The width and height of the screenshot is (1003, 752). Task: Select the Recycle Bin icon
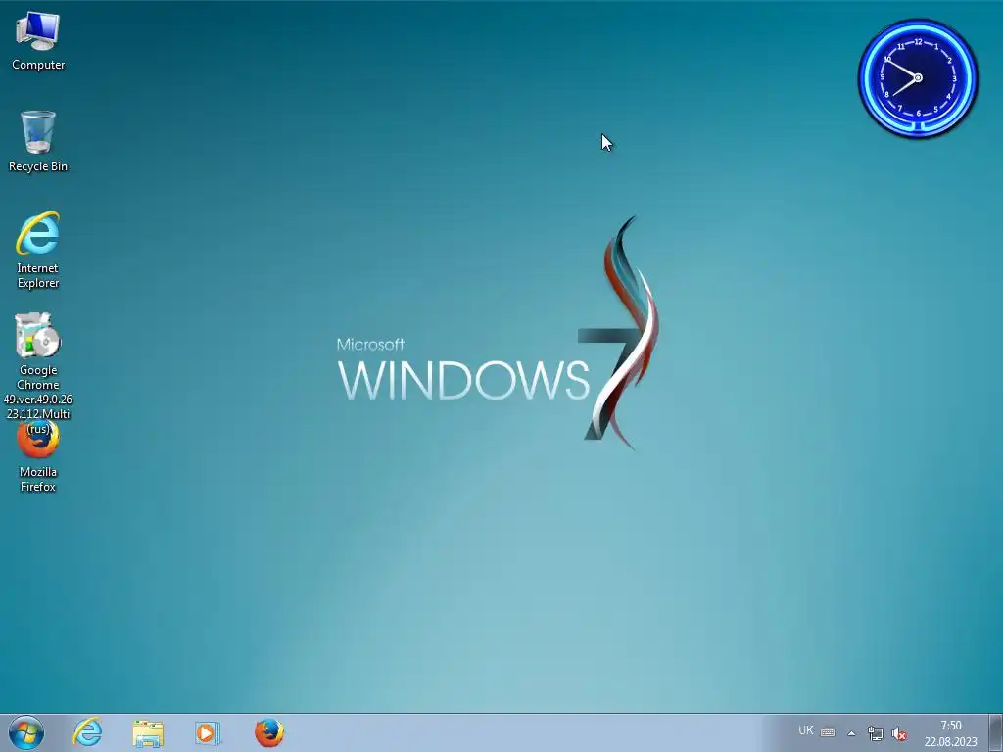pyautogui.click(x=38, y=141)
